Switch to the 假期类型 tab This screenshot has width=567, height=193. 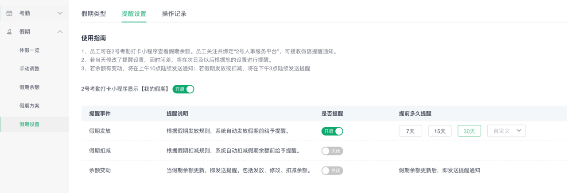click(94, 14)
